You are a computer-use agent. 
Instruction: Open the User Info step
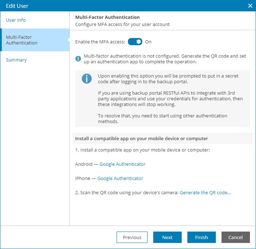coord(16,20)
